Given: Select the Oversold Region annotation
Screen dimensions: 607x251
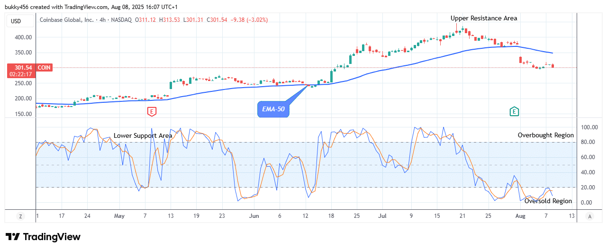Looking at the screenshot, I should pyautogui.click(x=547, y=201).
